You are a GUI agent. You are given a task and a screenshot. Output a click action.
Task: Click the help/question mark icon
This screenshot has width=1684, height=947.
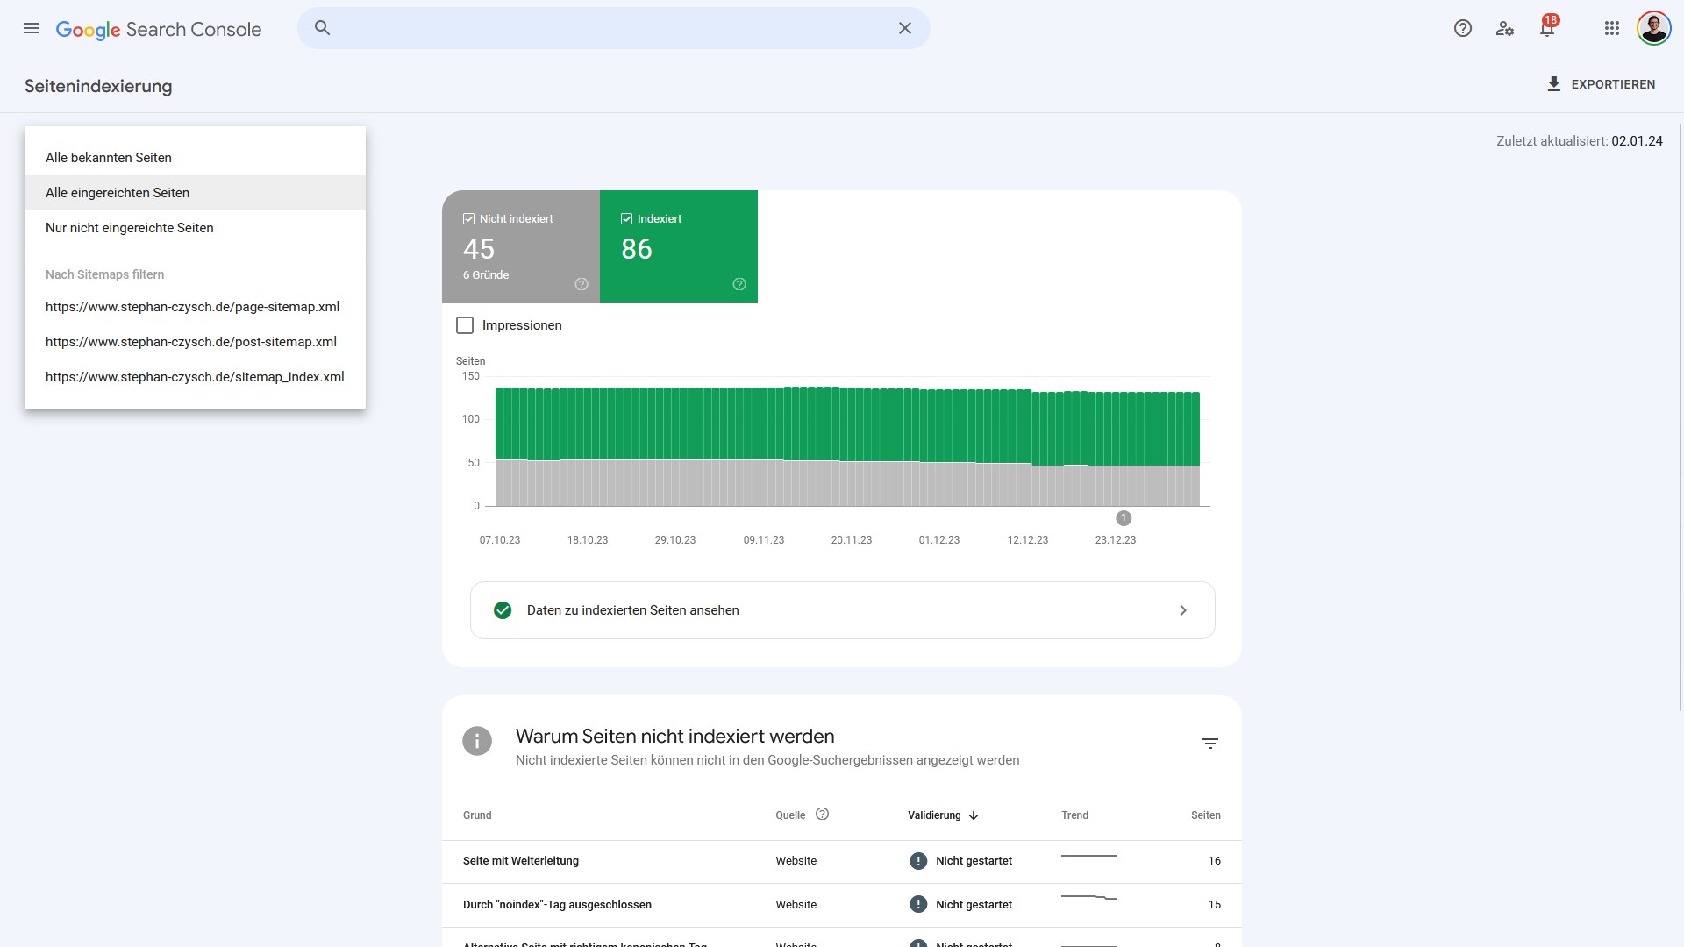click(1463, 28)
